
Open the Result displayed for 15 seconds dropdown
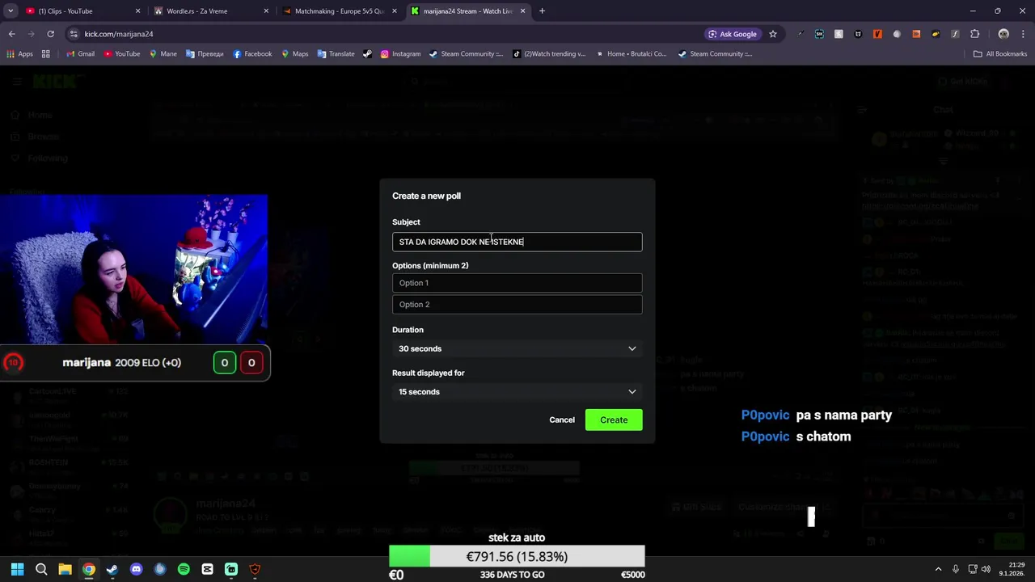[517, 392]
